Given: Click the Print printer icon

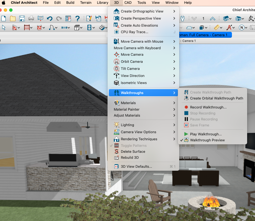Looking at the screenshot, I should tap(31, 18).
